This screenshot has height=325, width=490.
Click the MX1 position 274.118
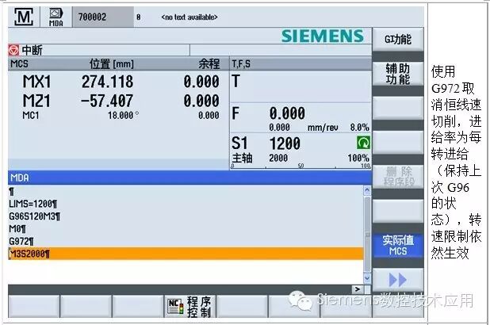point(108,82)
